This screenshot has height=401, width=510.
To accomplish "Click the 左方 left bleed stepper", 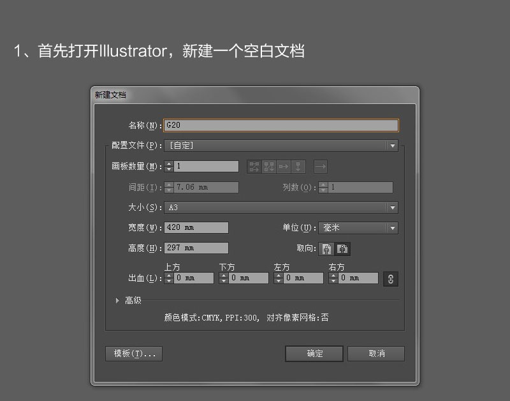I will 279,278.
